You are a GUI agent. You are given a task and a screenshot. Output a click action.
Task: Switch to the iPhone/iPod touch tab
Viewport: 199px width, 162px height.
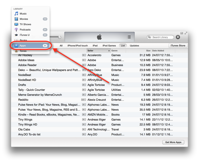78,45
